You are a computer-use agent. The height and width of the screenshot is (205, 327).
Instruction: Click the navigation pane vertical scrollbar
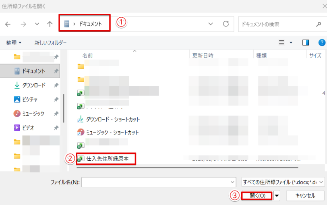click(64, 108)
